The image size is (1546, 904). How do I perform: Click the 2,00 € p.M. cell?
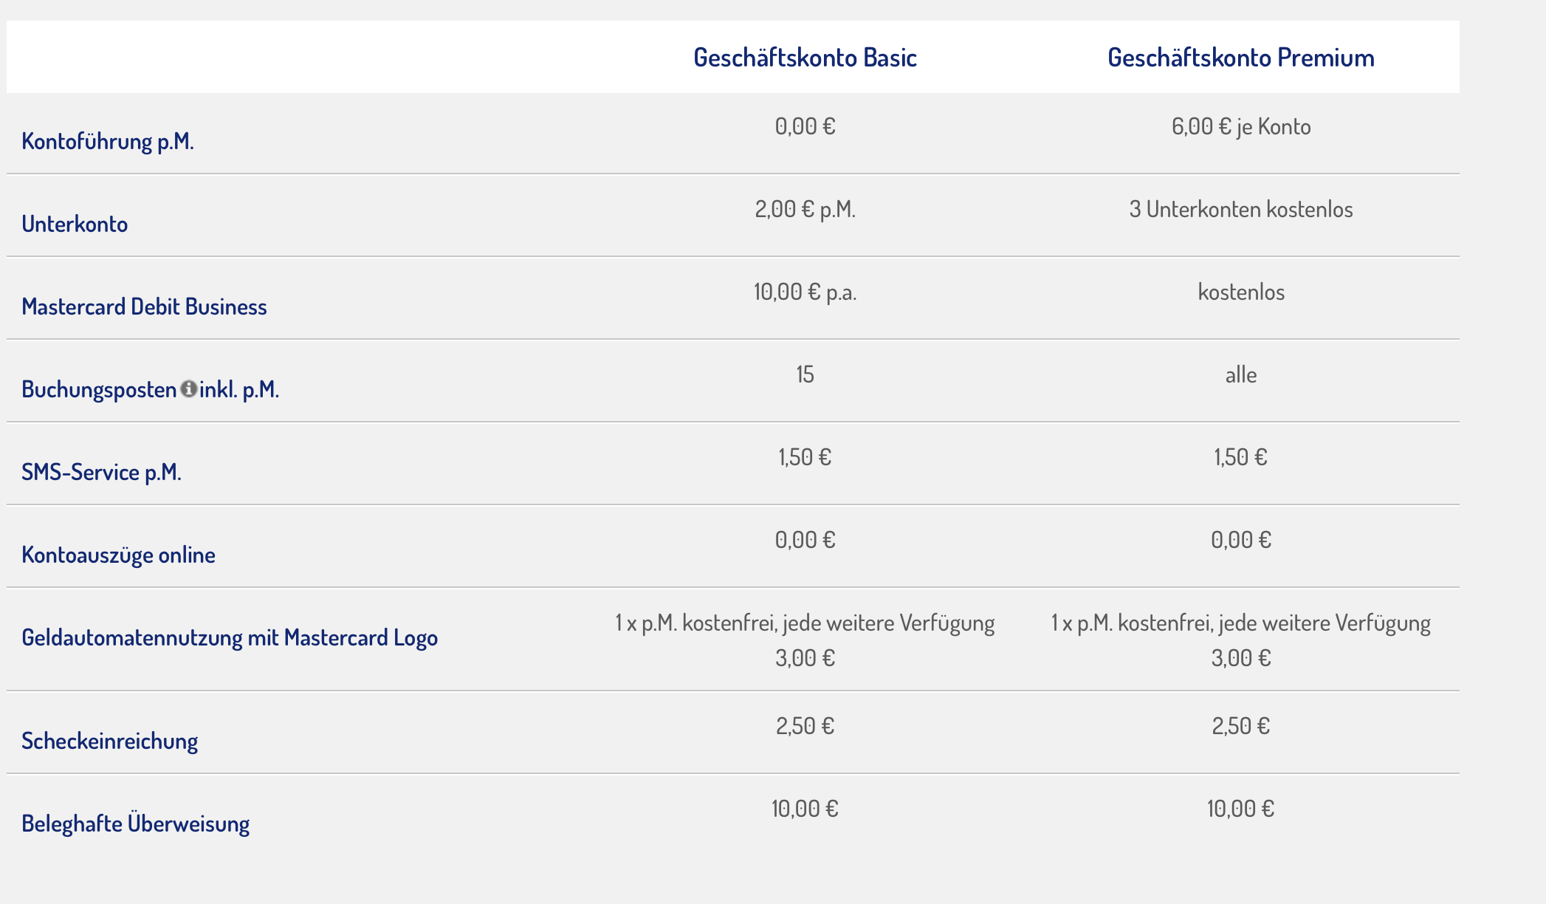point(805,209)
